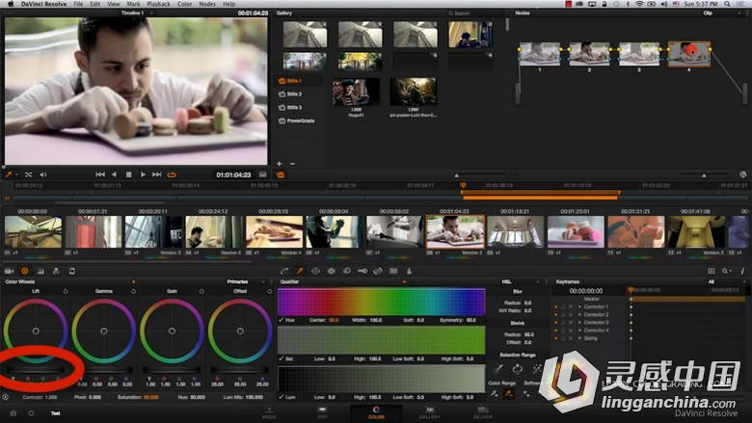The image size is (752, 423).
Task: Click the Wi-Fi icon in menu bar
Action: pyautogui.click(x=639, y=4)
